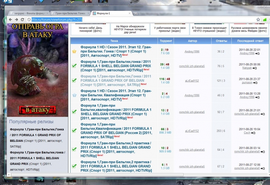Switch to the Гран-при Бельгии. Гонка tab
The height and width of the screenshot is (185, 270).
tap(70, 13)
